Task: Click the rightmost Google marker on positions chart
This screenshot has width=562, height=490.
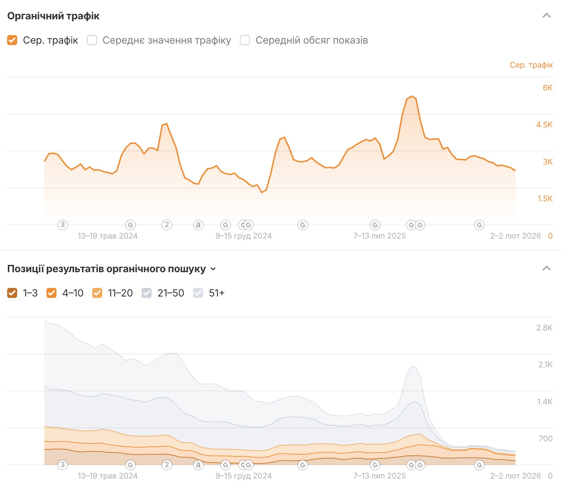Action: tap(479, 465)
